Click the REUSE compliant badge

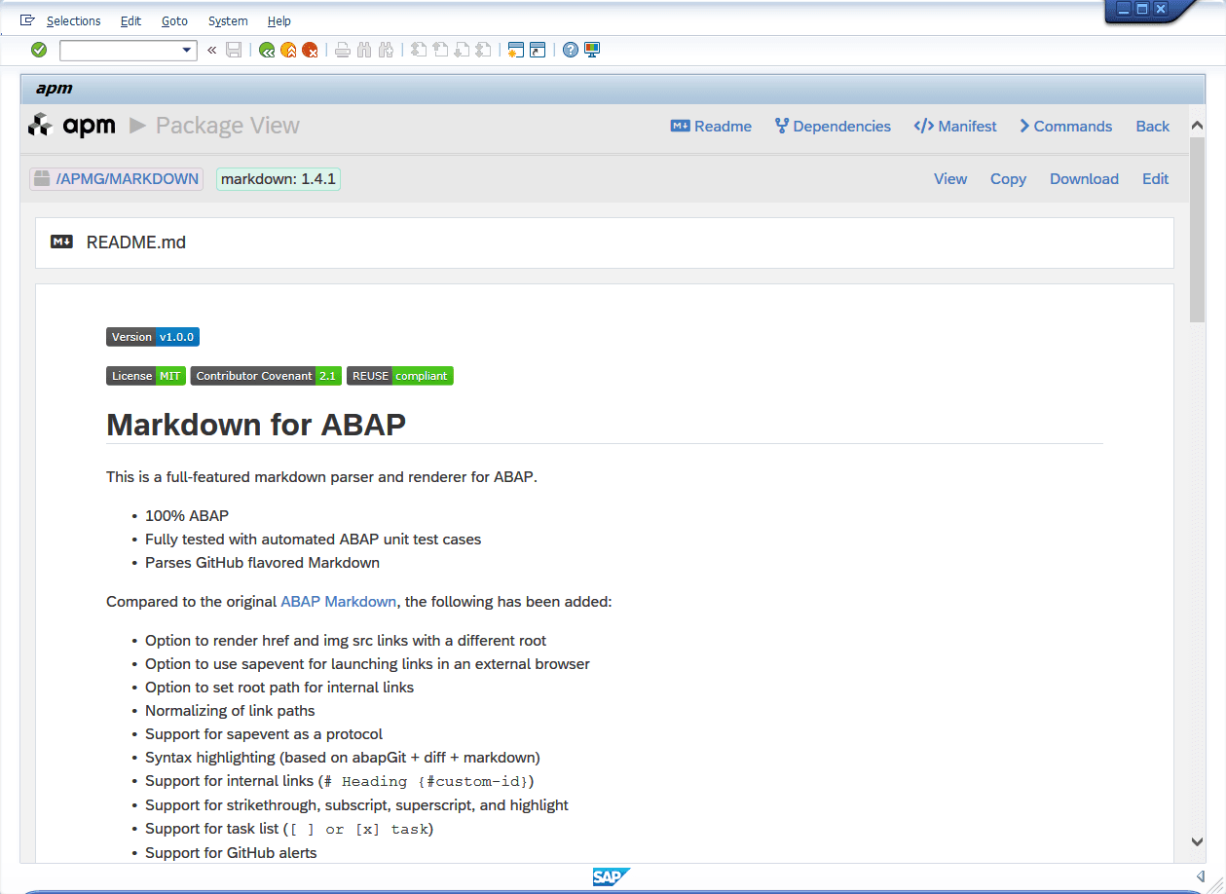pos(400,376)
